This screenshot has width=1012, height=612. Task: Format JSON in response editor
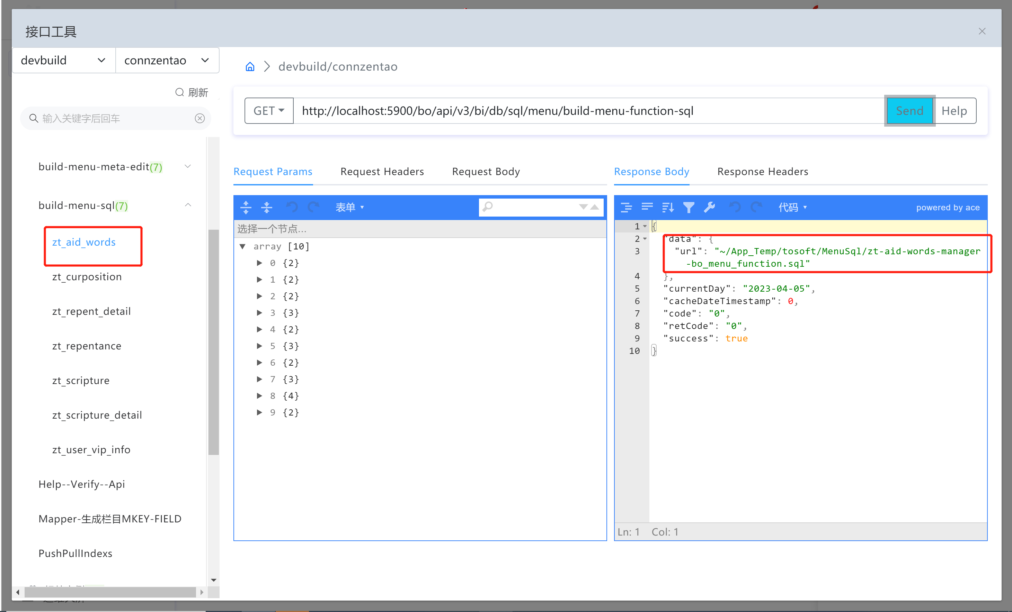click(x=626, y=207)
